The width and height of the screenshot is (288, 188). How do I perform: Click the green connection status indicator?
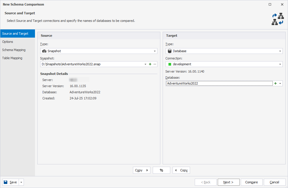(x=170, y=64)
